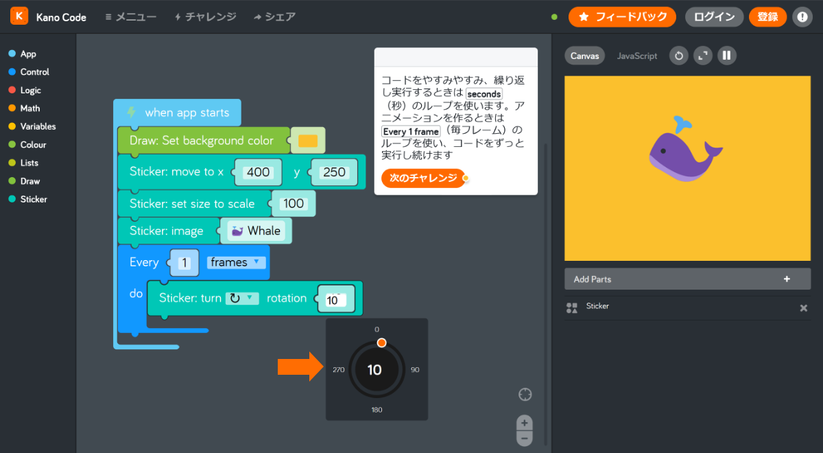Remove the Sticker part with the x button
This screenshot has height=453, width=823.
(803, 307)
